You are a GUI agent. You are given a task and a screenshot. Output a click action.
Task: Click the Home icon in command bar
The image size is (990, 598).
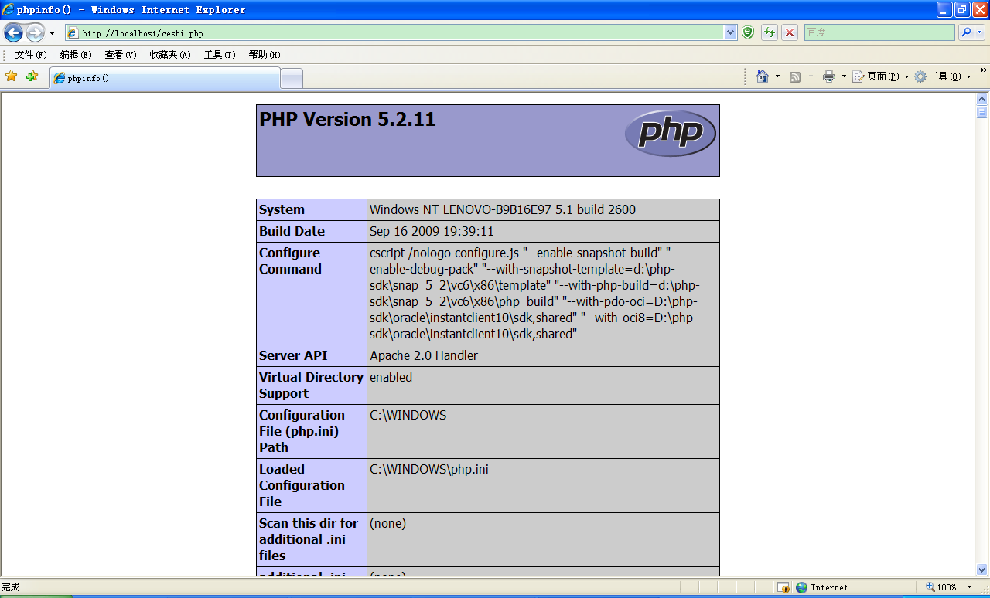[x=763, y=76]
